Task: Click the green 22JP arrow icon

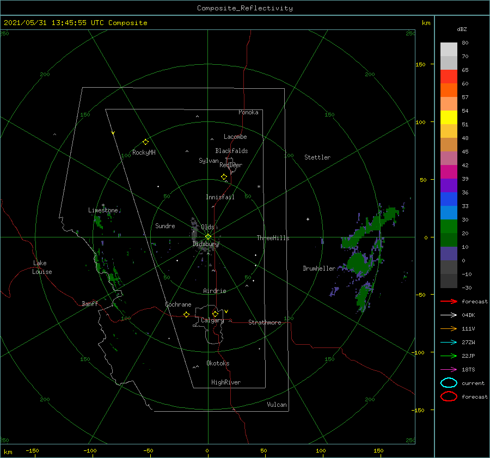Action: [449, 356]
